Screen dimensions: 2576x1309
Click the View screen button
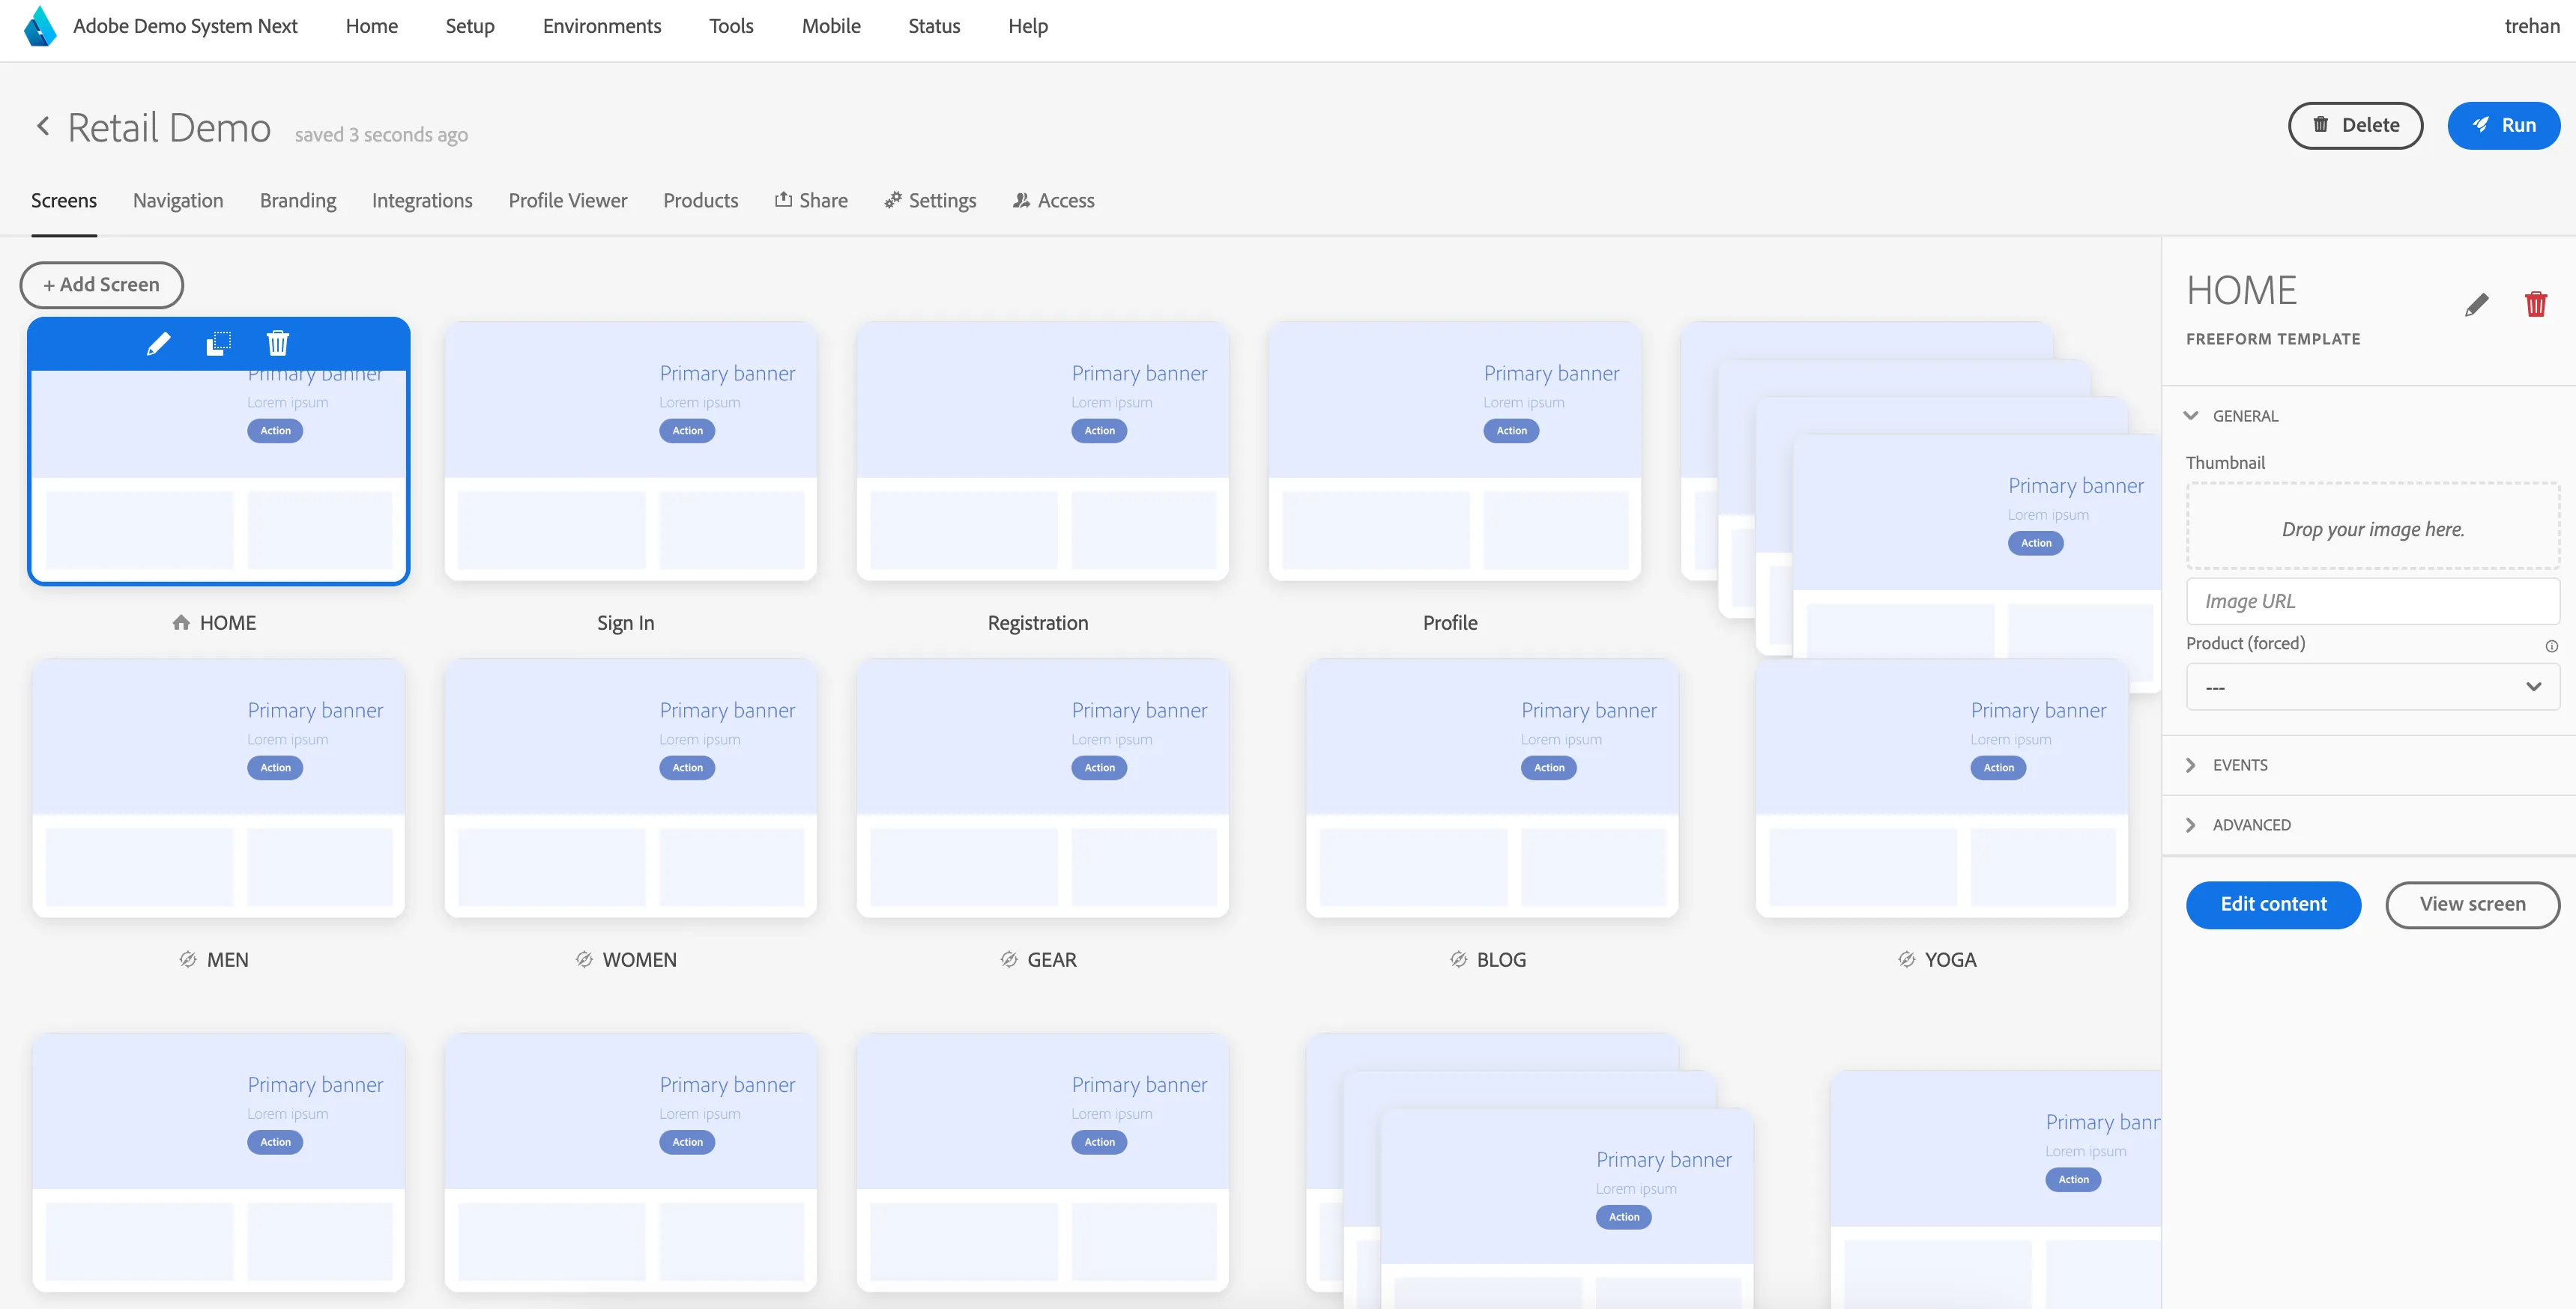(2472, 905)
